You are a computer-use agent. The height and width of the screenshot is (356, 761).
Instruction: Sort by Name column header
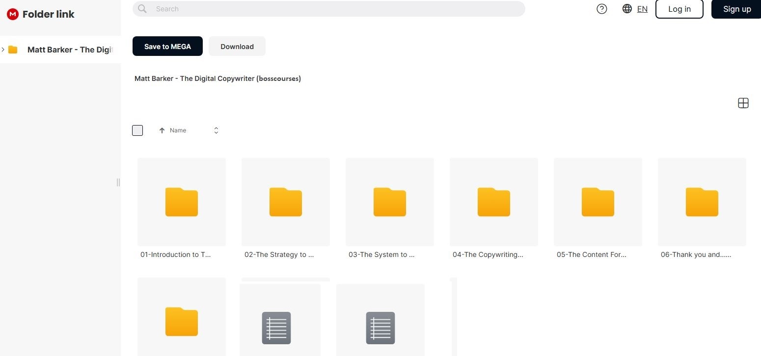click(178, 130)
